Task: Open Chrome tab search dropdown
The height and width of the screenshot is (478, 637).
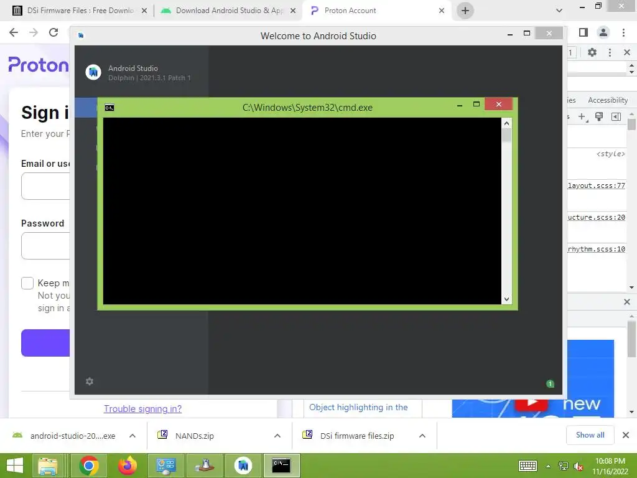Action: [x=559, y=11]
